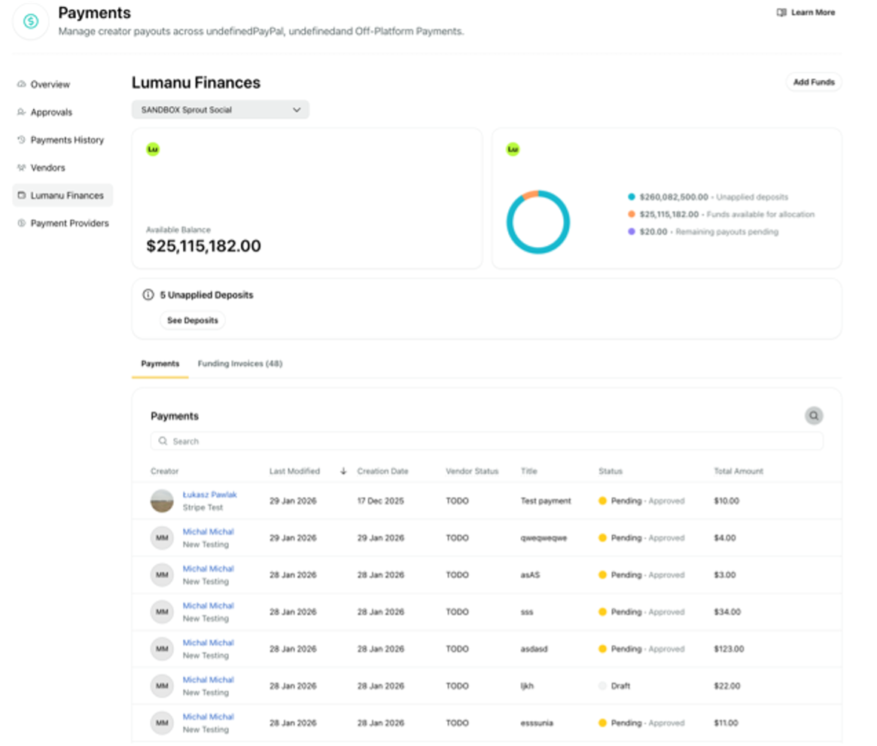Click the Learn More book icon
Screen dimensions: 877x746
(781, 12)
